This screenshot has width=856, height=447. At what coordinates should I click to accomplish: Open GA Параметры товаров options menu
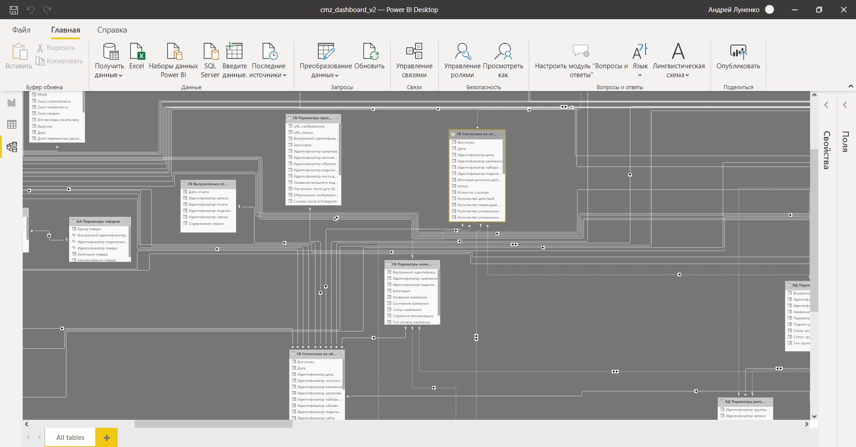point(126,221)
